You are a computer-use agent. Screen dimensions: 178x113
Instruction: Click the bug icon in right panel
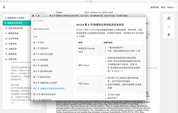coord(169,35)
